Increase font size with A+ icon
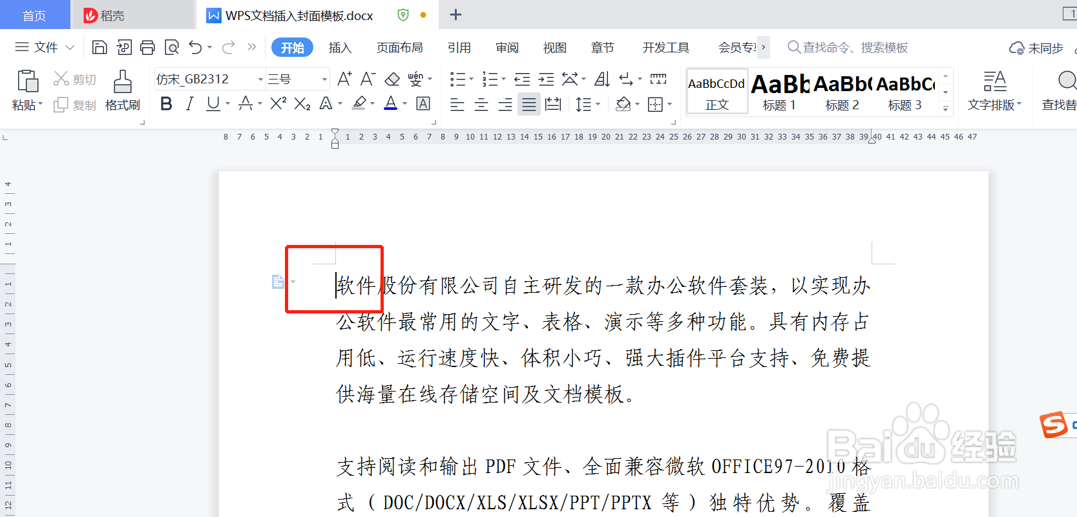The width and height of the screenshot is (1077, 517). click(x=344, y=79)
